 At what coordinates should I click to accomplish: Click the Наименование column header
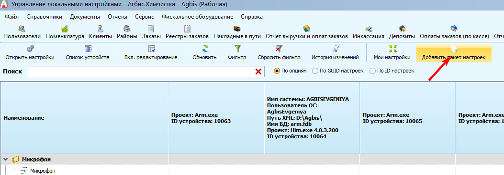[85, 118]
